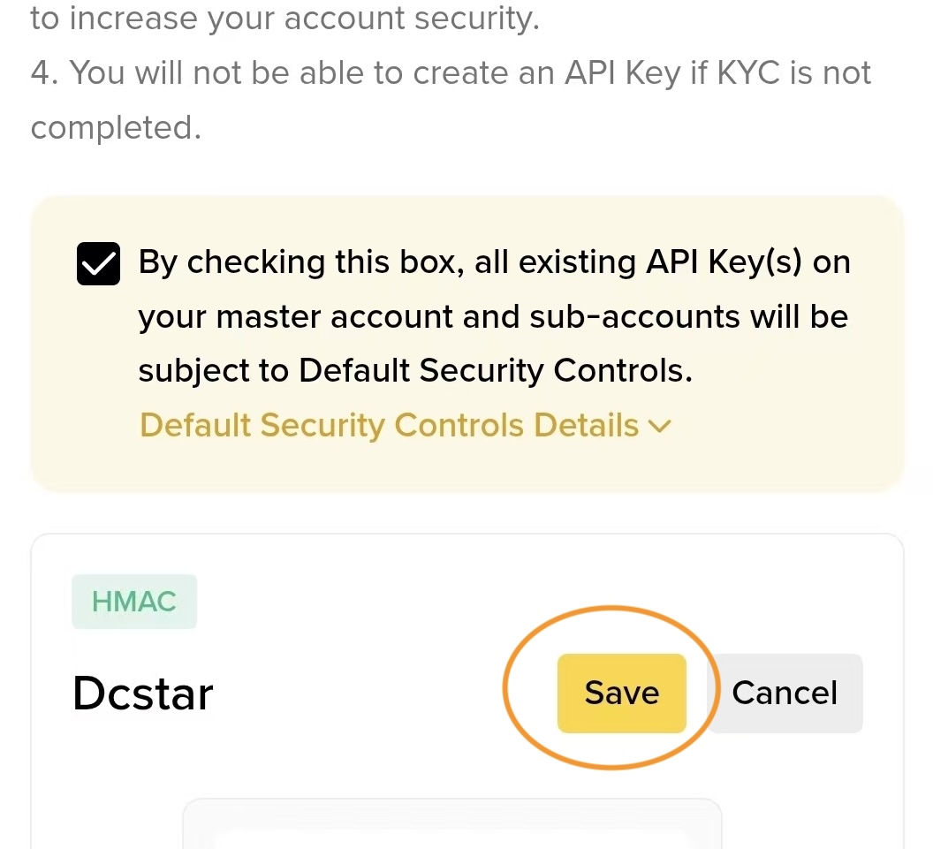
Task: Click the 'completed.' text line
Action: tap(116, 127)
